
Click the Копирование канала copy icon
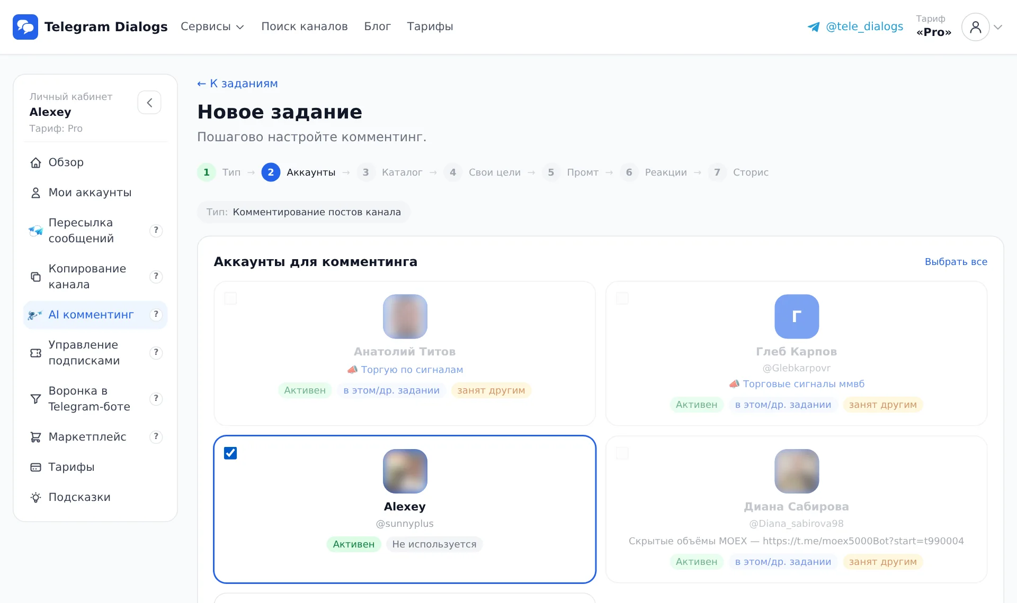[35, 277]
